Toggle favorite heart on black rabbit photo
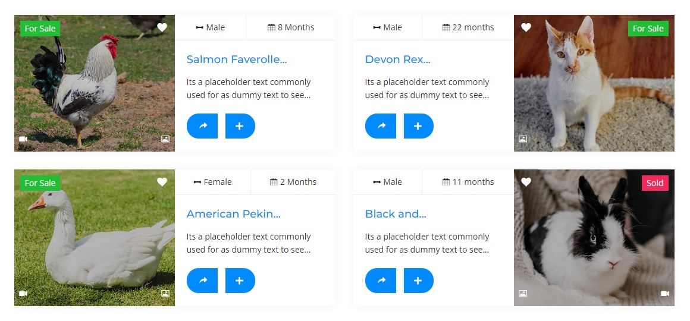The image size is (690, 321). coord(526,182)
